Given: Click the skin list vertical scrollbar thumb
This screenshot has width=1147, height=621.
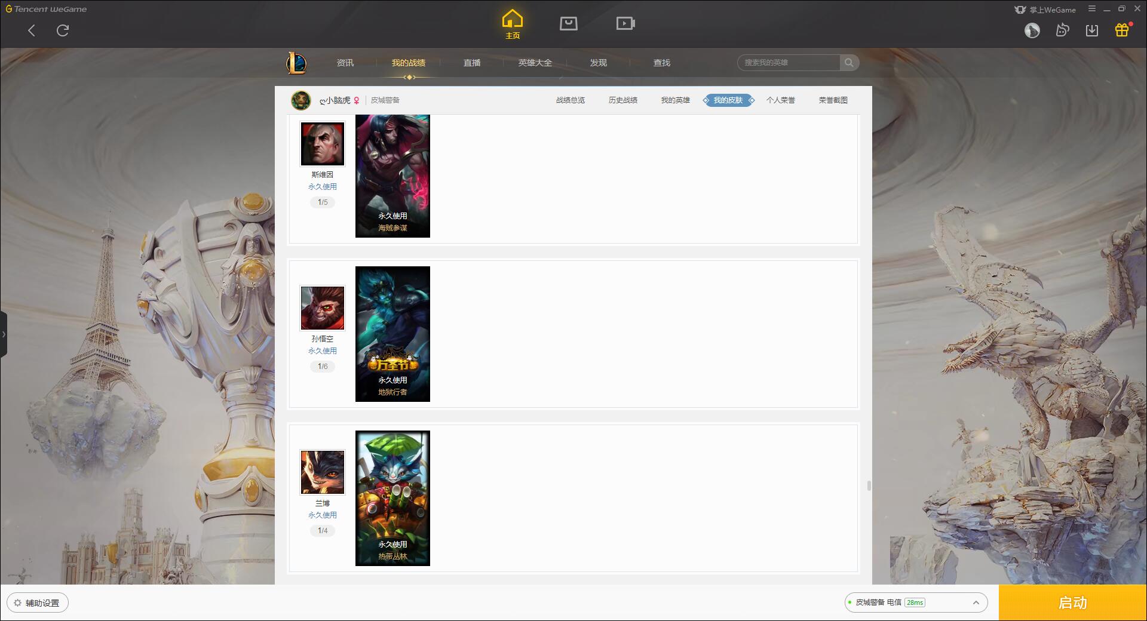Looking at the screenshot, I should [869, 485].
